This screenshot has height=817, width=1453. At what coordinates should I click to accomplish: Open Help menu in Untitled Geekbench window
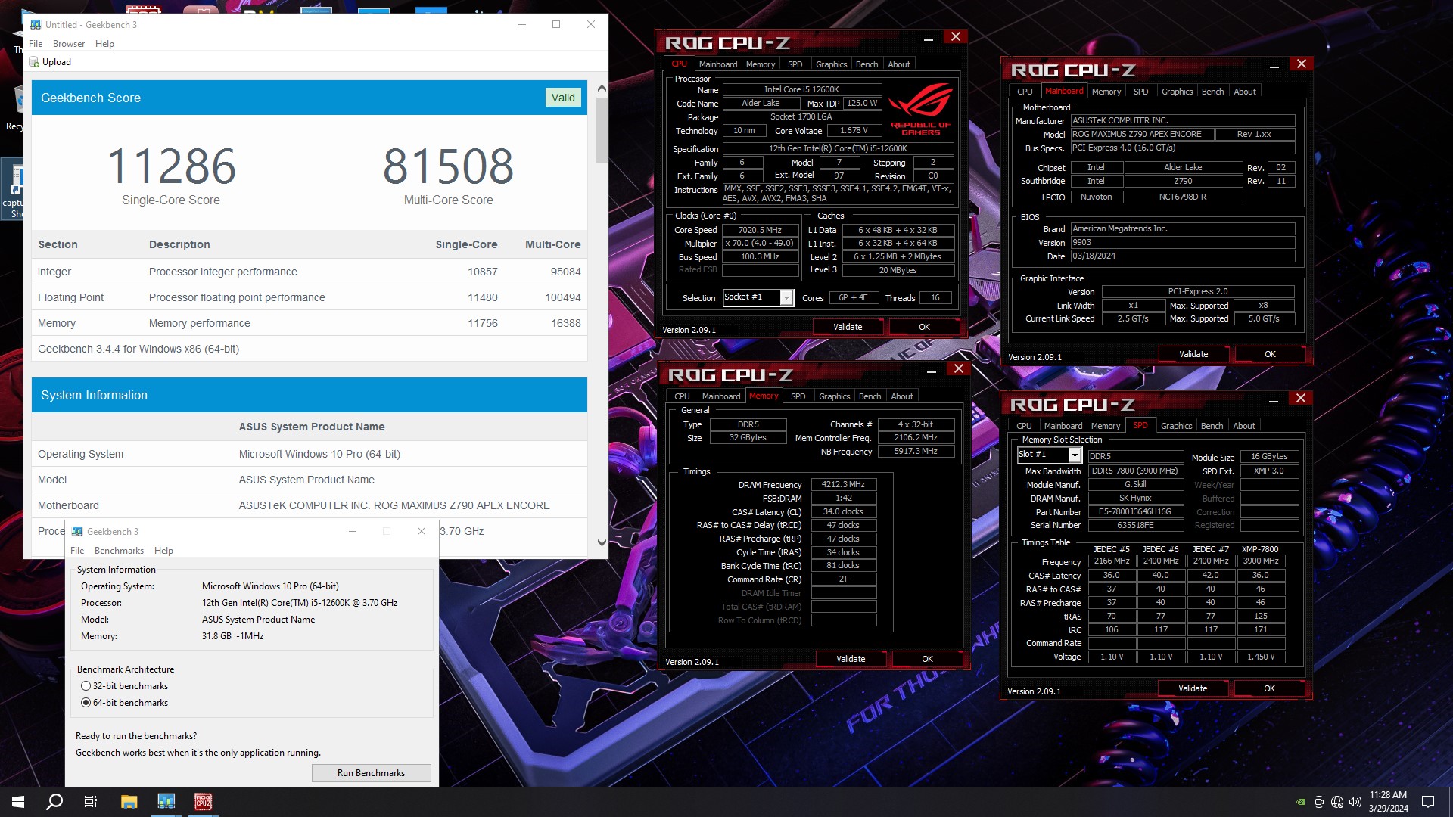click(x=104, y=44)
